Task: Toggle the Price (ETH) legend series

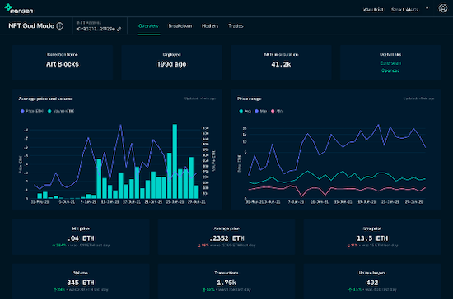Action: click(x=32, y=111)
